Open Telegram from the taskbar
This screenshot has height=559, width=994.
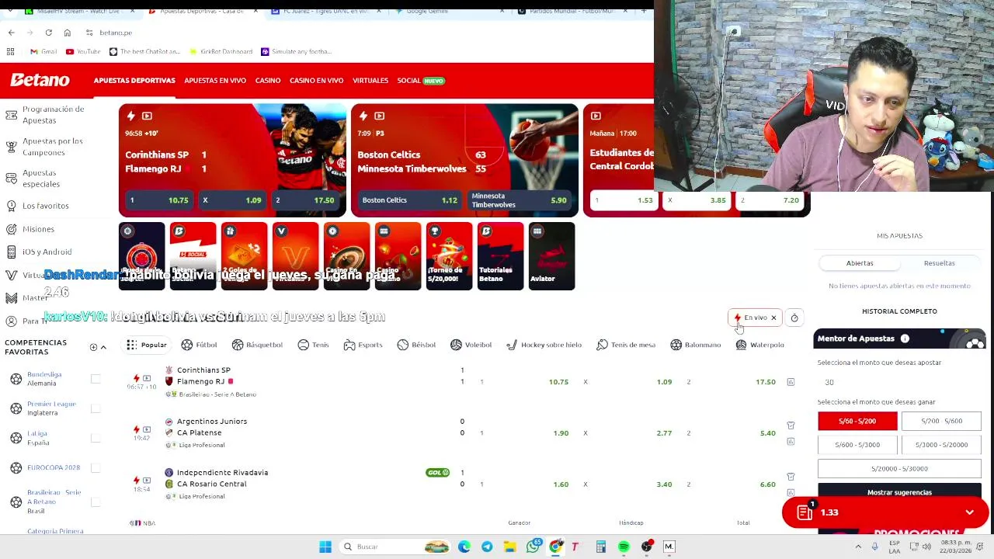[487, 547]
